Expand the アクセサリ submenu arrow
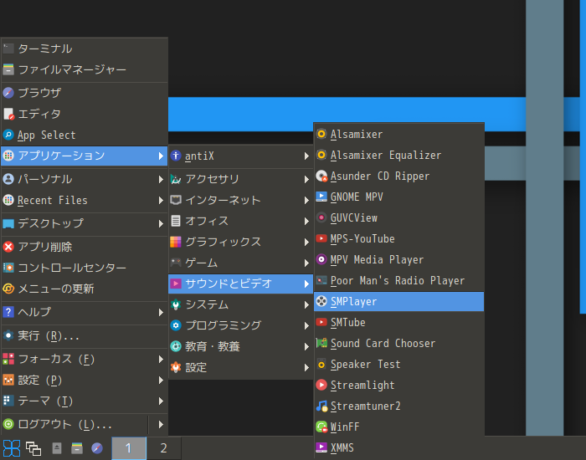This screenshot has width=586, height=460. point(306,179)
